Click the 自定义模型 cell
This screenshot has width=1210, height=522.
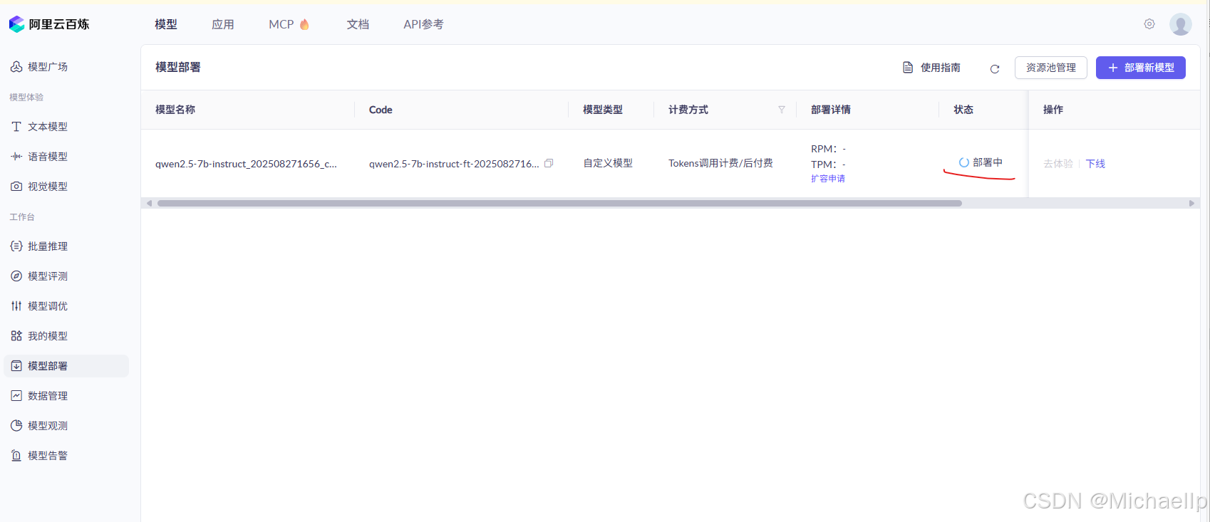(x=608, y=163)
